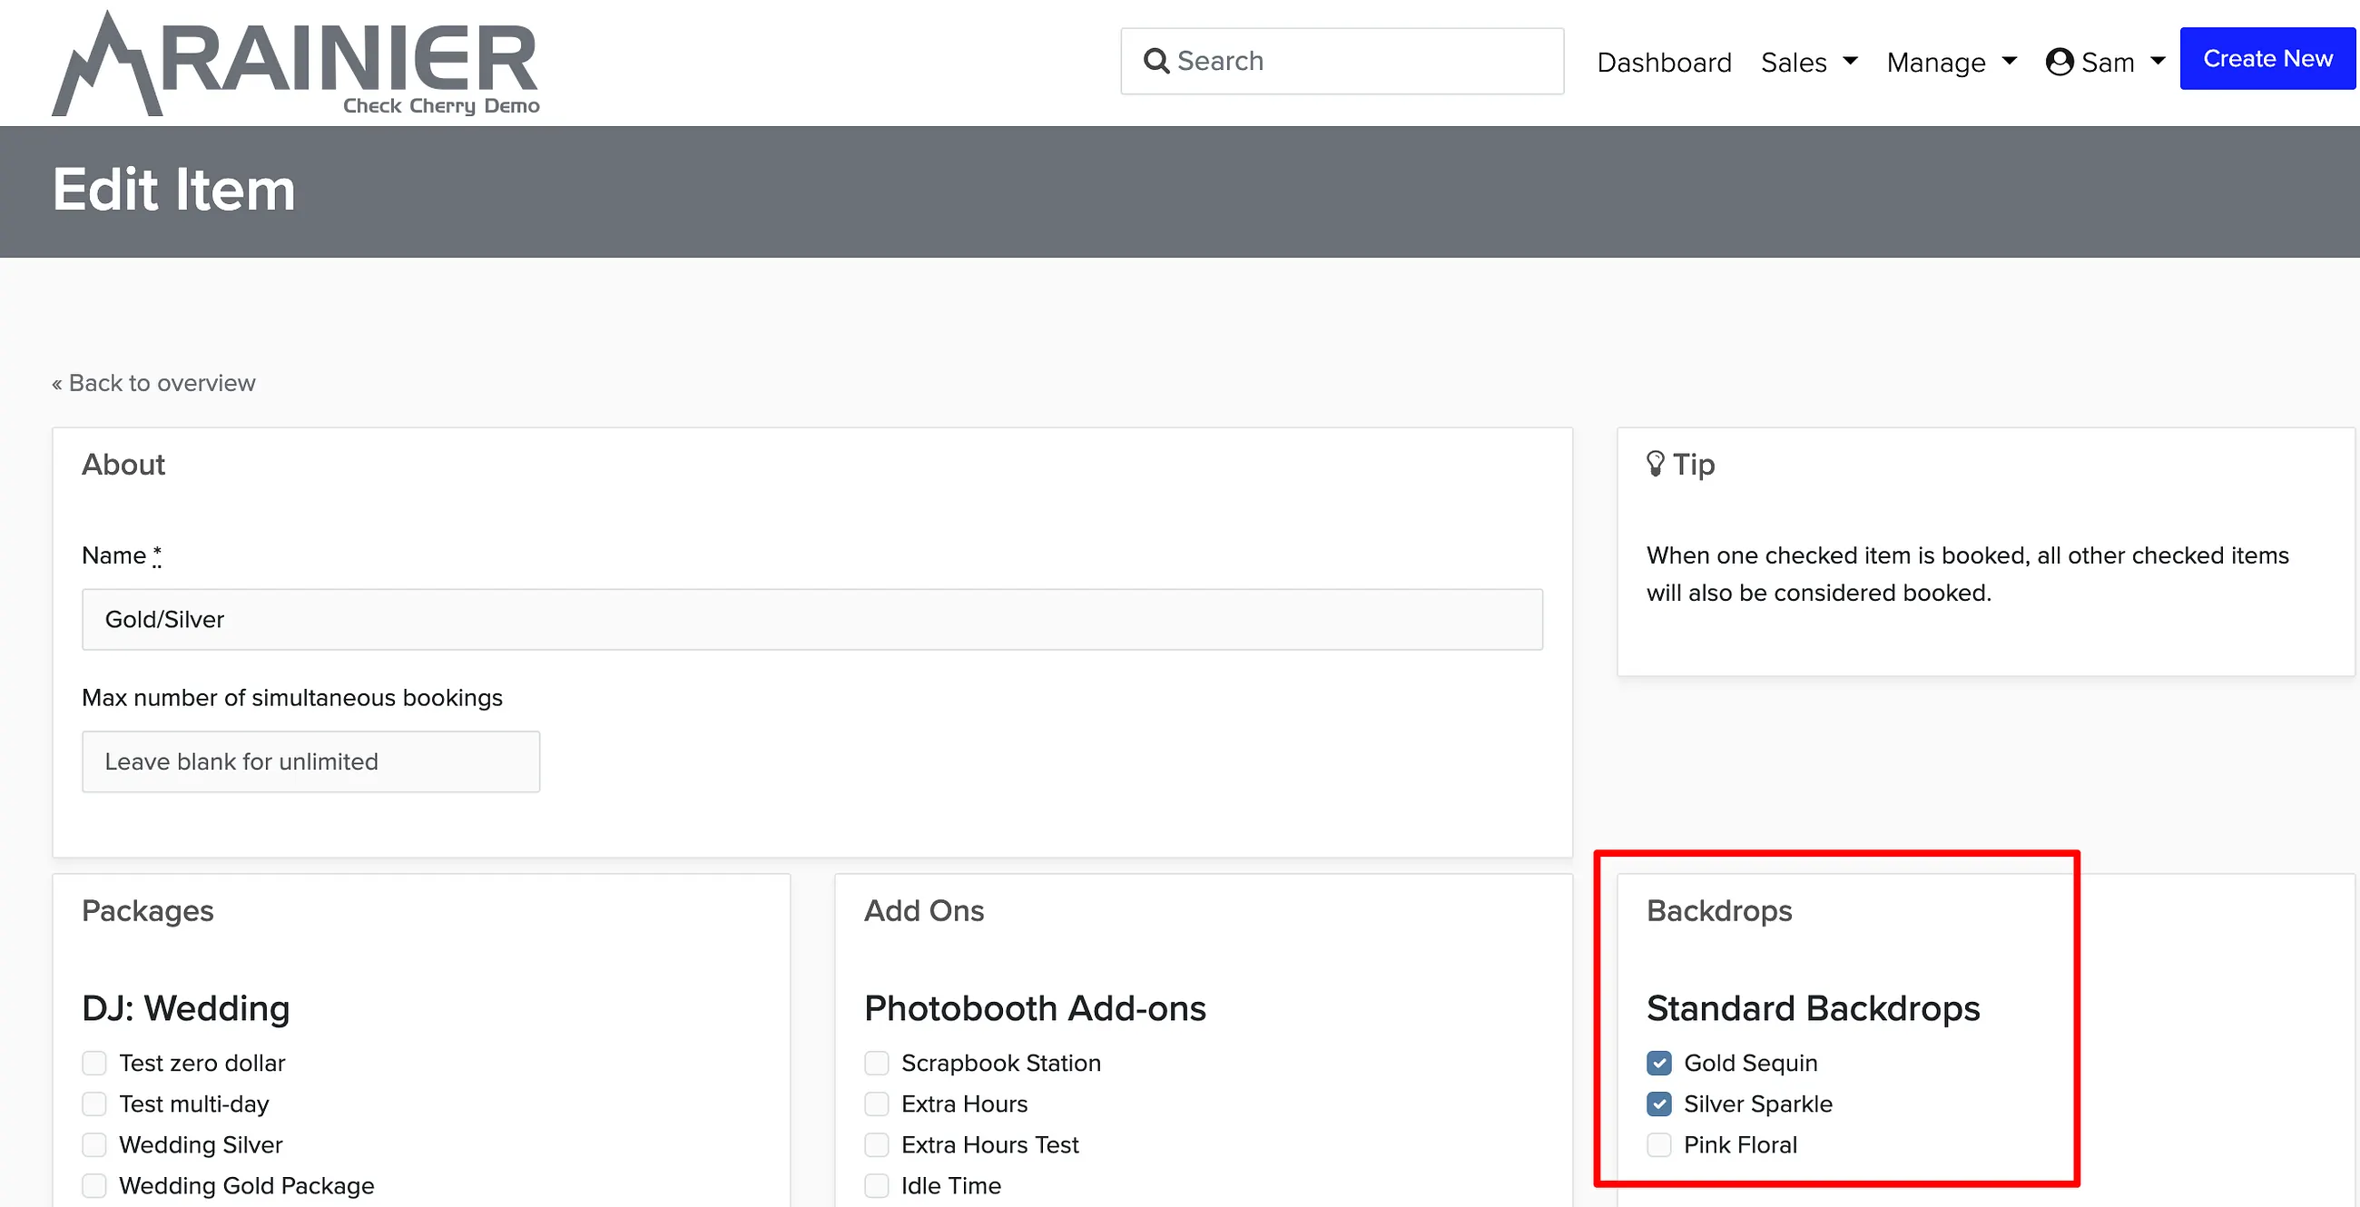Viewport: 2360px width, 1207px height.
Task: Uncheck the Gold Sequin backdrop
Action: tap(1659, 1063)
